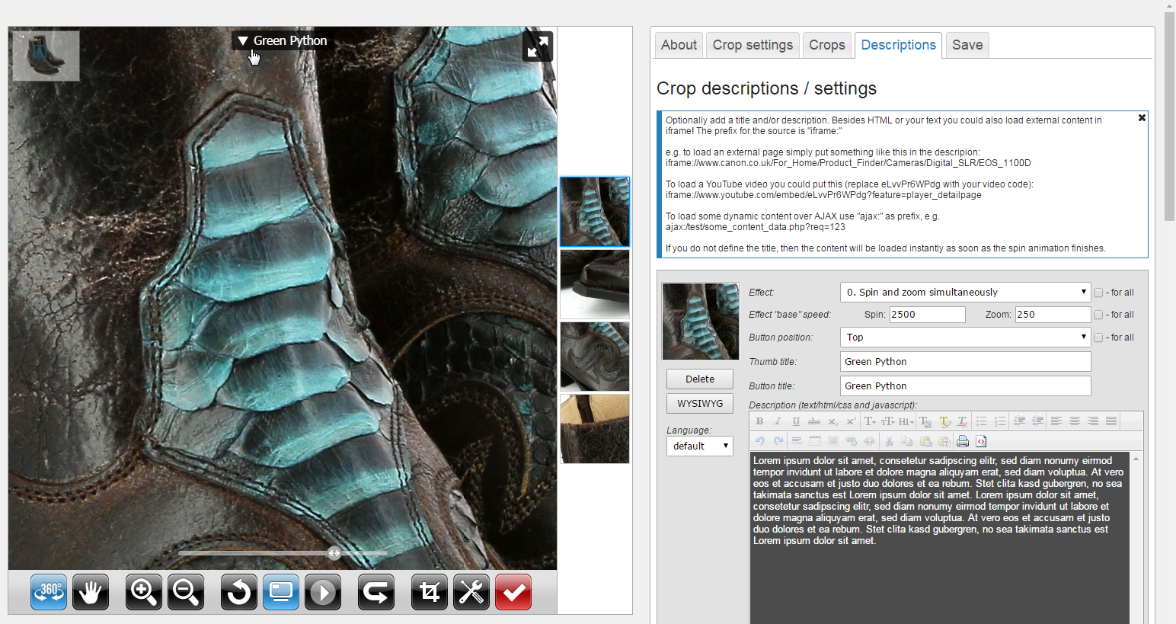Open the Language dropdown

coord(699,446)
